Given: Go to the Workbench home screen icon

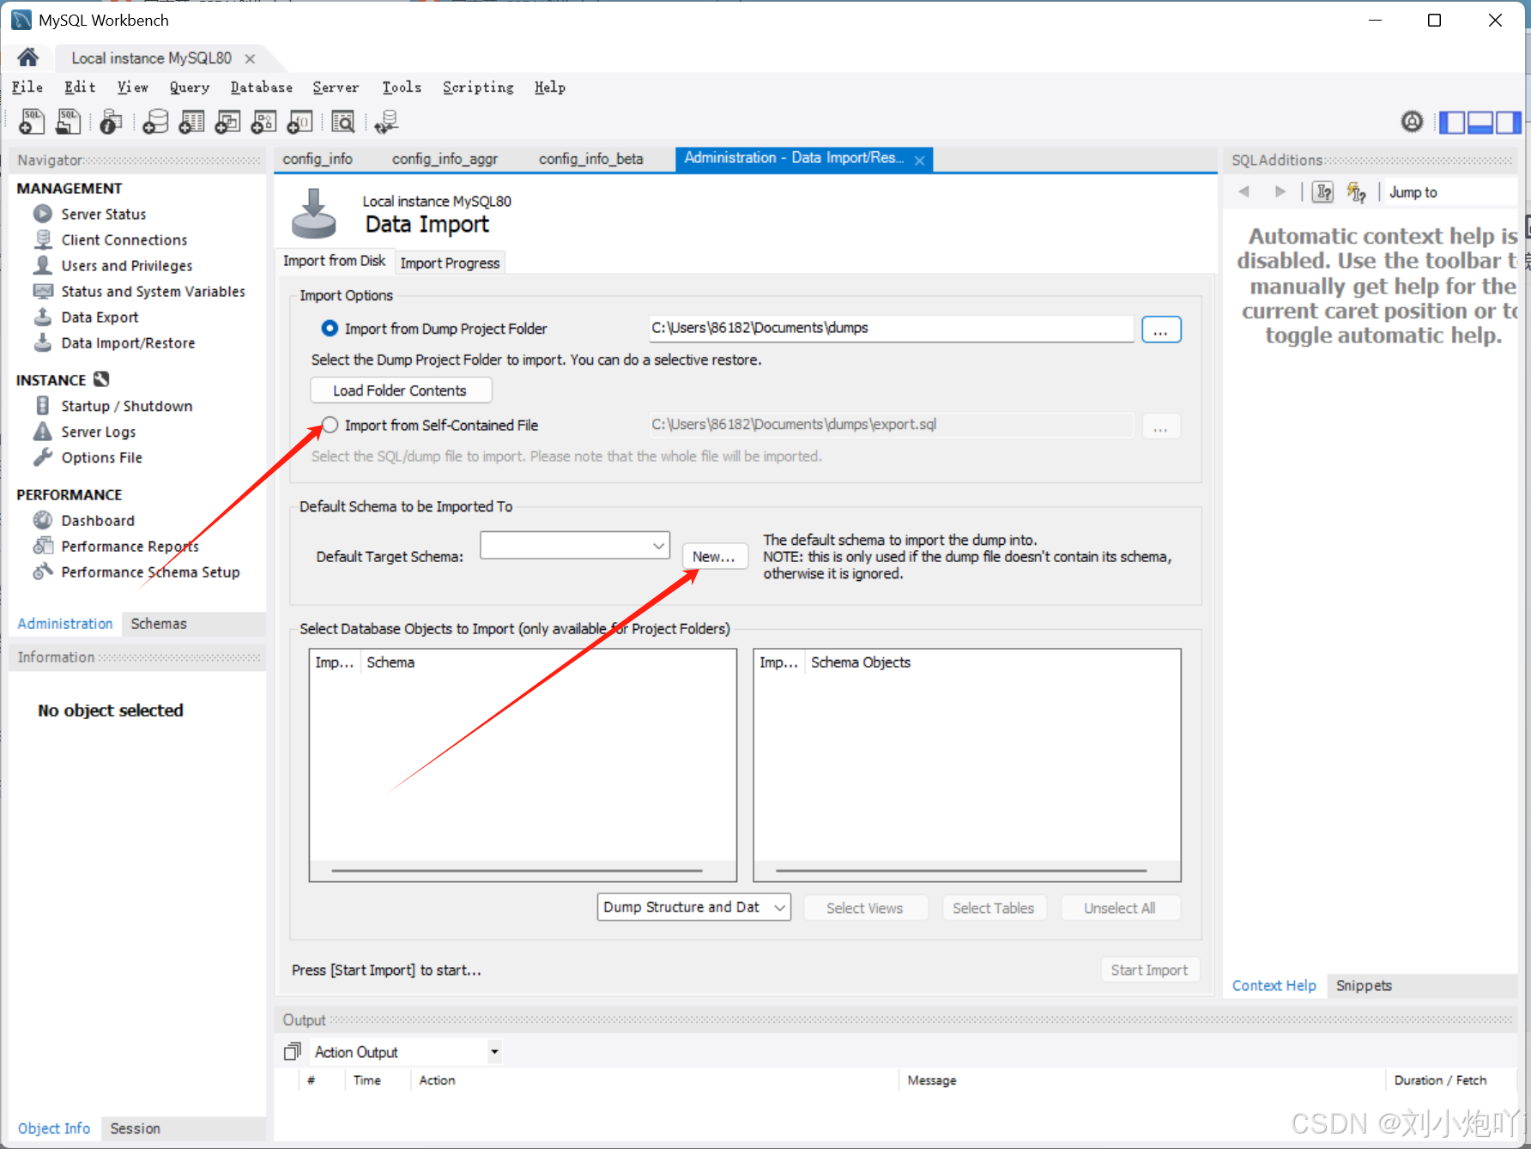Looking at the screenshot, I should 27,57.
